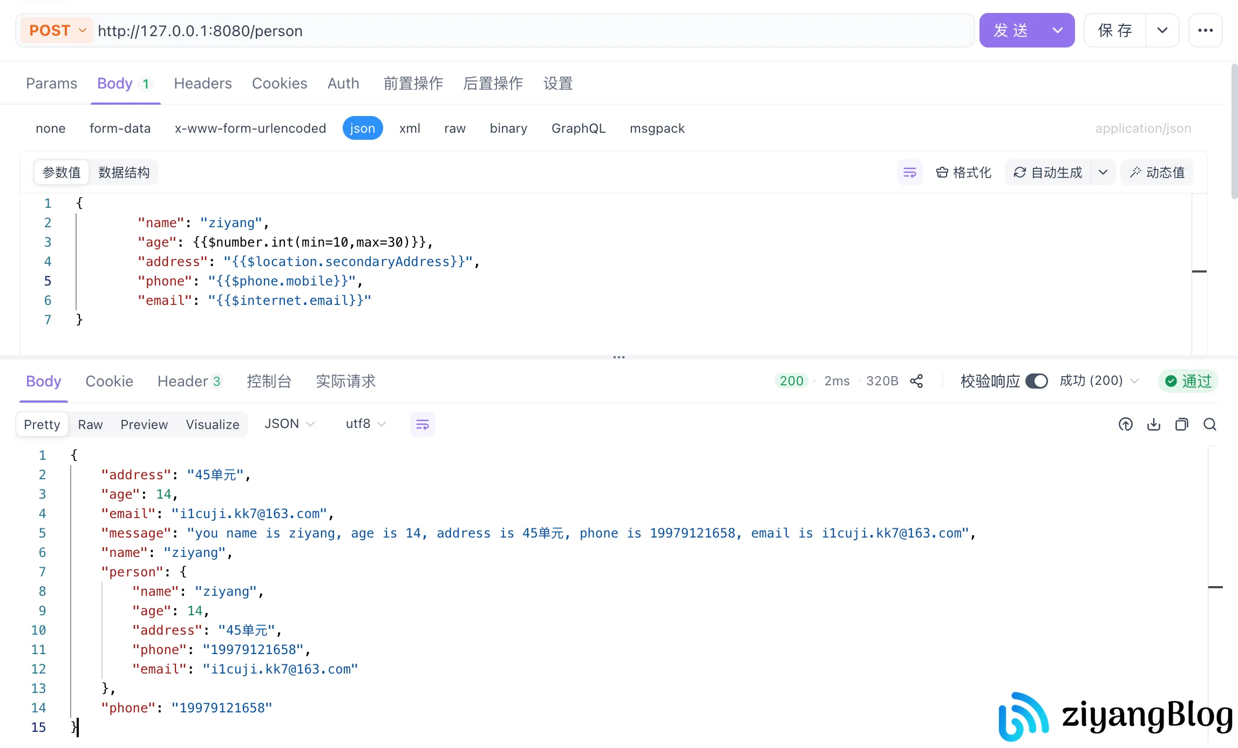
Task: Open the three-dots more options menu
Action: (1206, 31)
